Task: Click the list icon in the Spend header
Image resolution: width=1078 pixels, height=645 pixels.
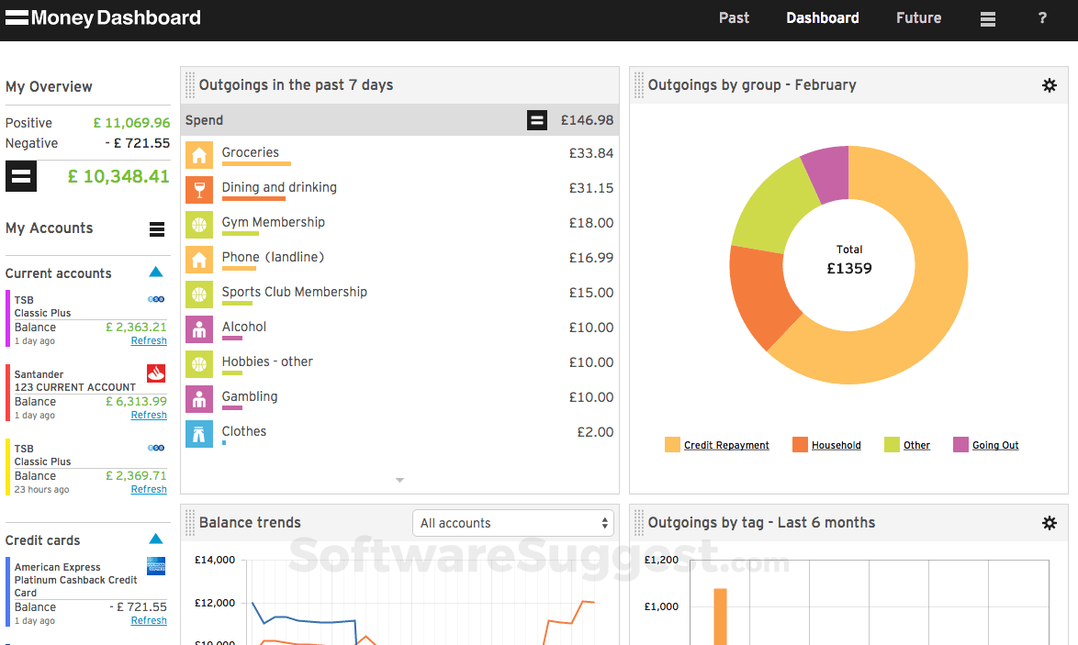Action: tap(536, 119)
